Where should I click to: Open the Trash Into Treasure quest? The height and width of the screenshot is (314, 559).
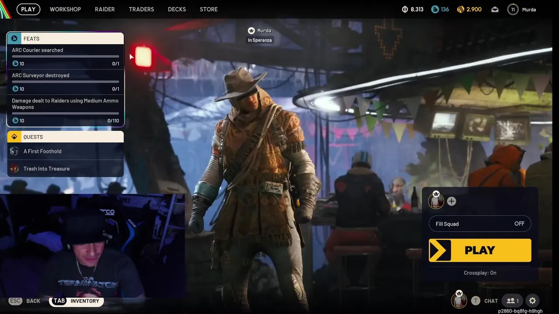66,169
